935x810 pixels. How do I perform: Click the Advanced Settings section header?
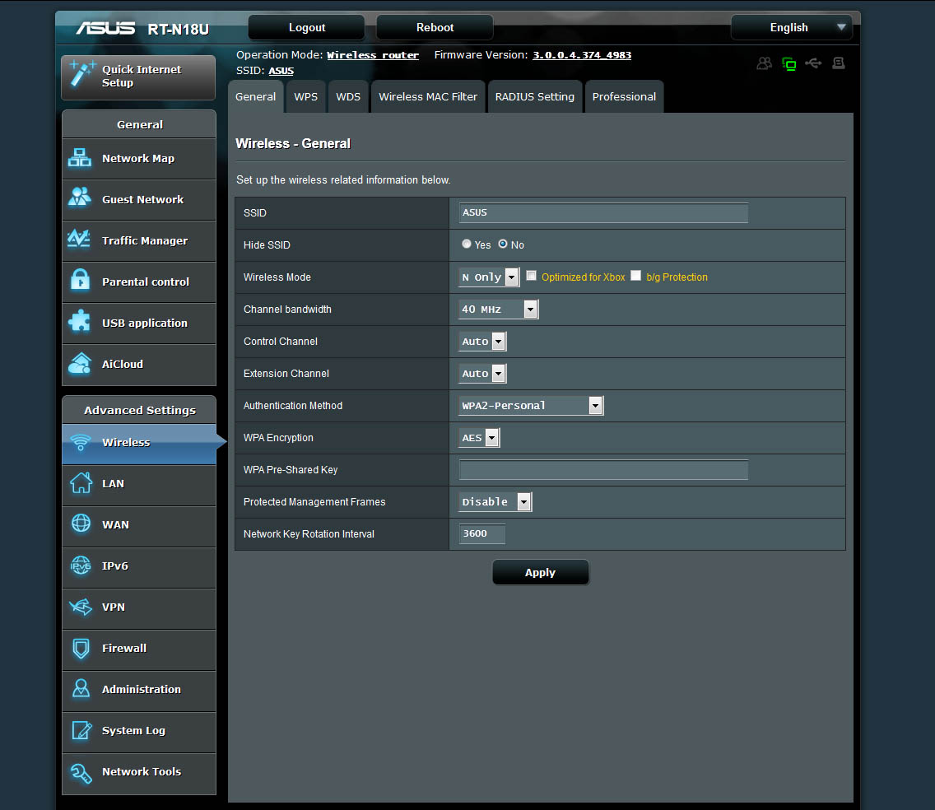click(140, 411)
